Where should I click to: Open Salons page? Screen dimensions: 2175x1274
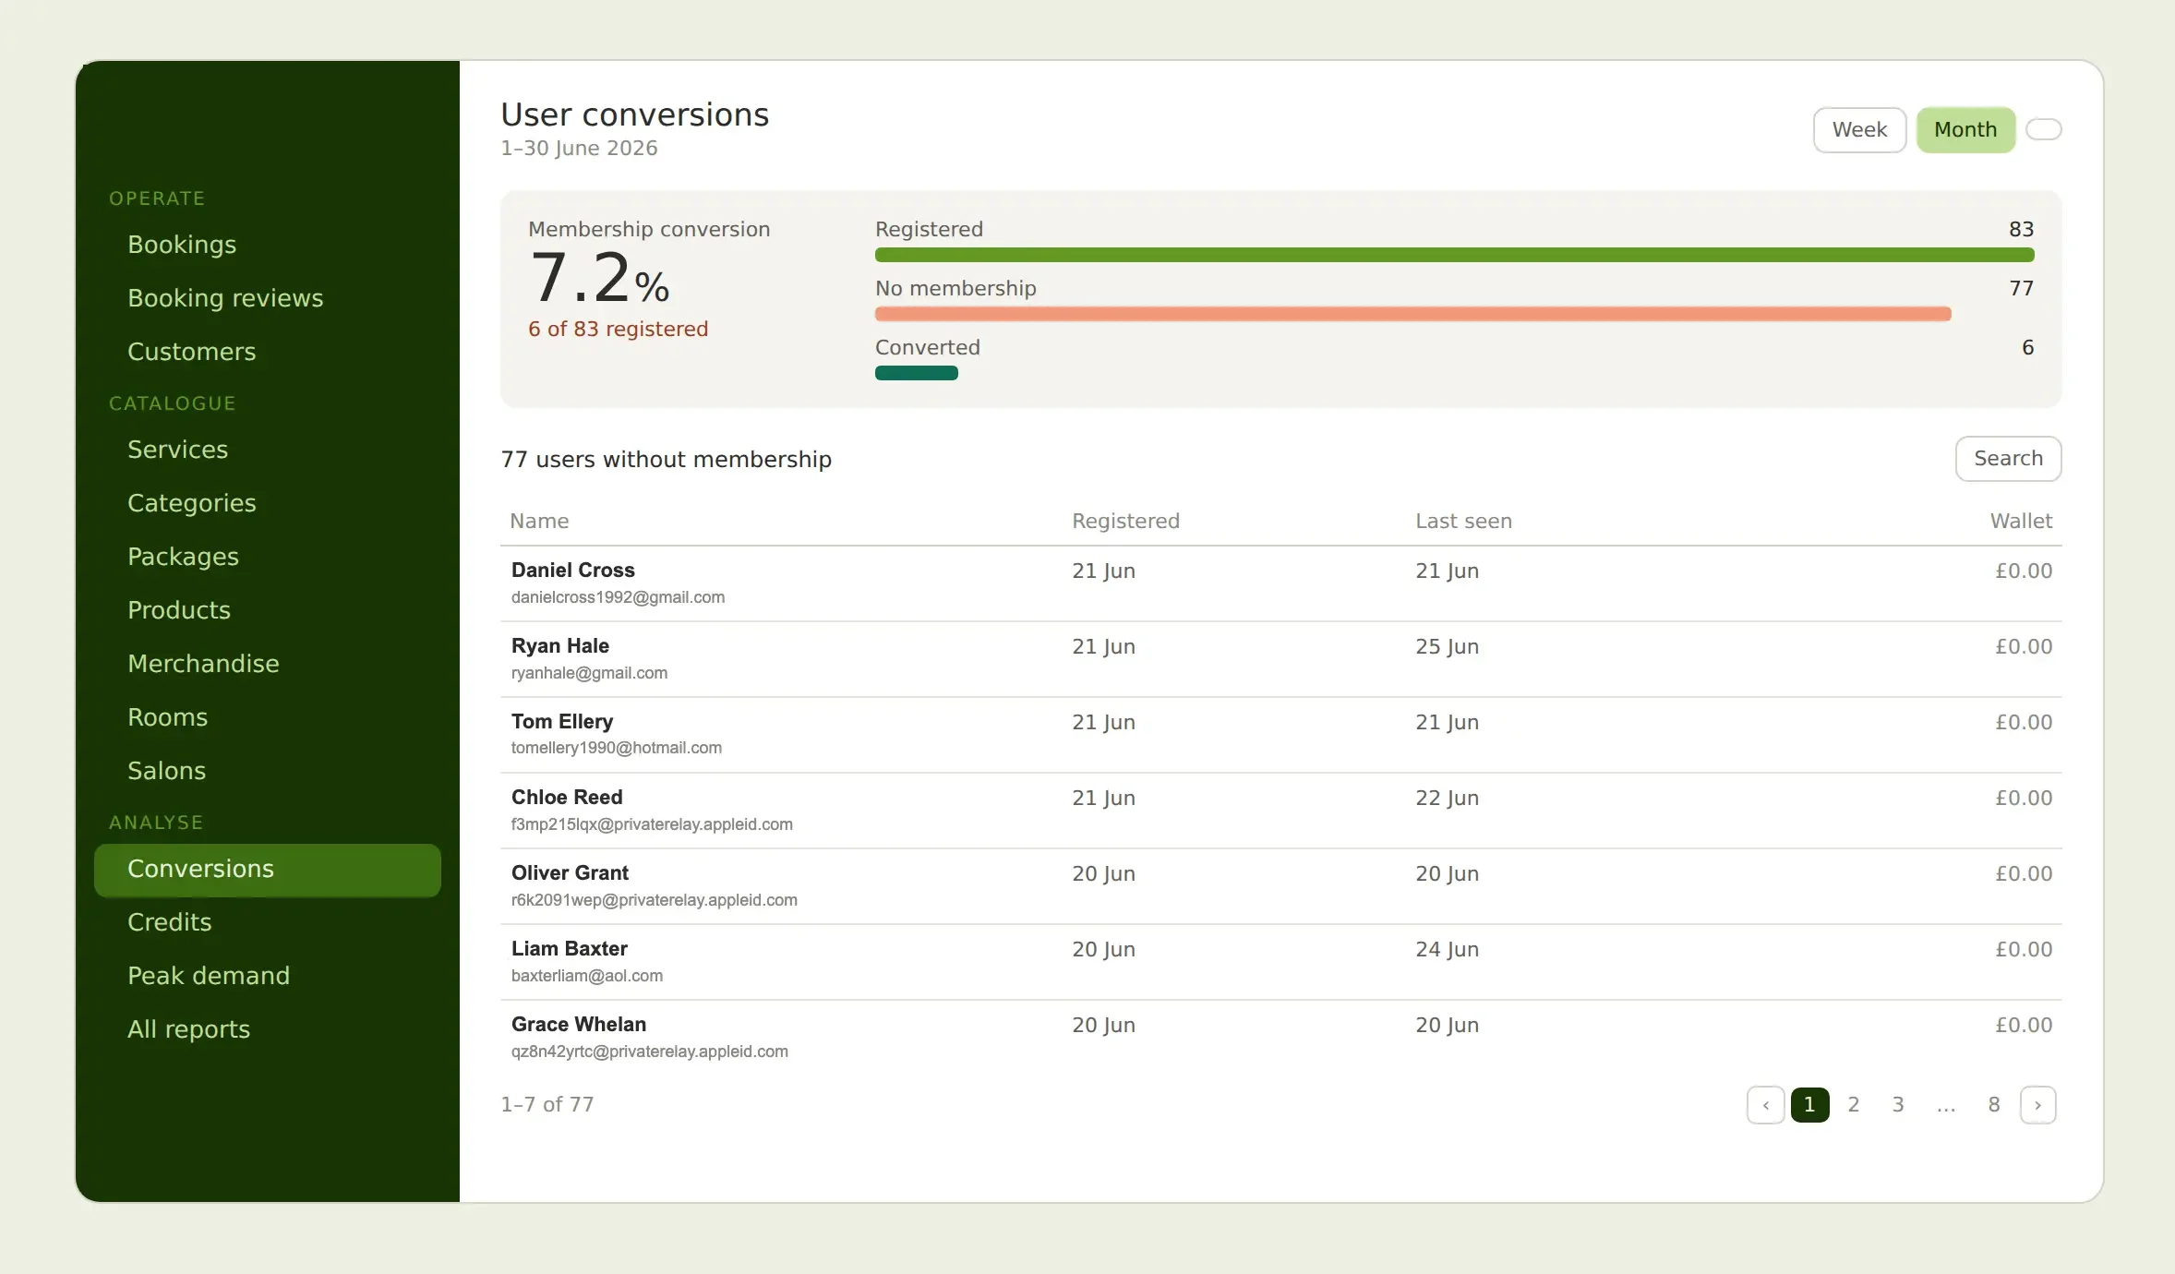click(x=268, y=771)
